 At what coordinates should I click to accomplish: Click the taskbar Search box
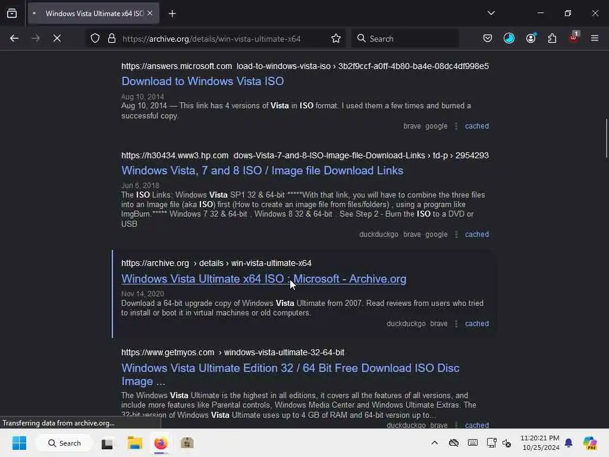click(x=64, y=443)
